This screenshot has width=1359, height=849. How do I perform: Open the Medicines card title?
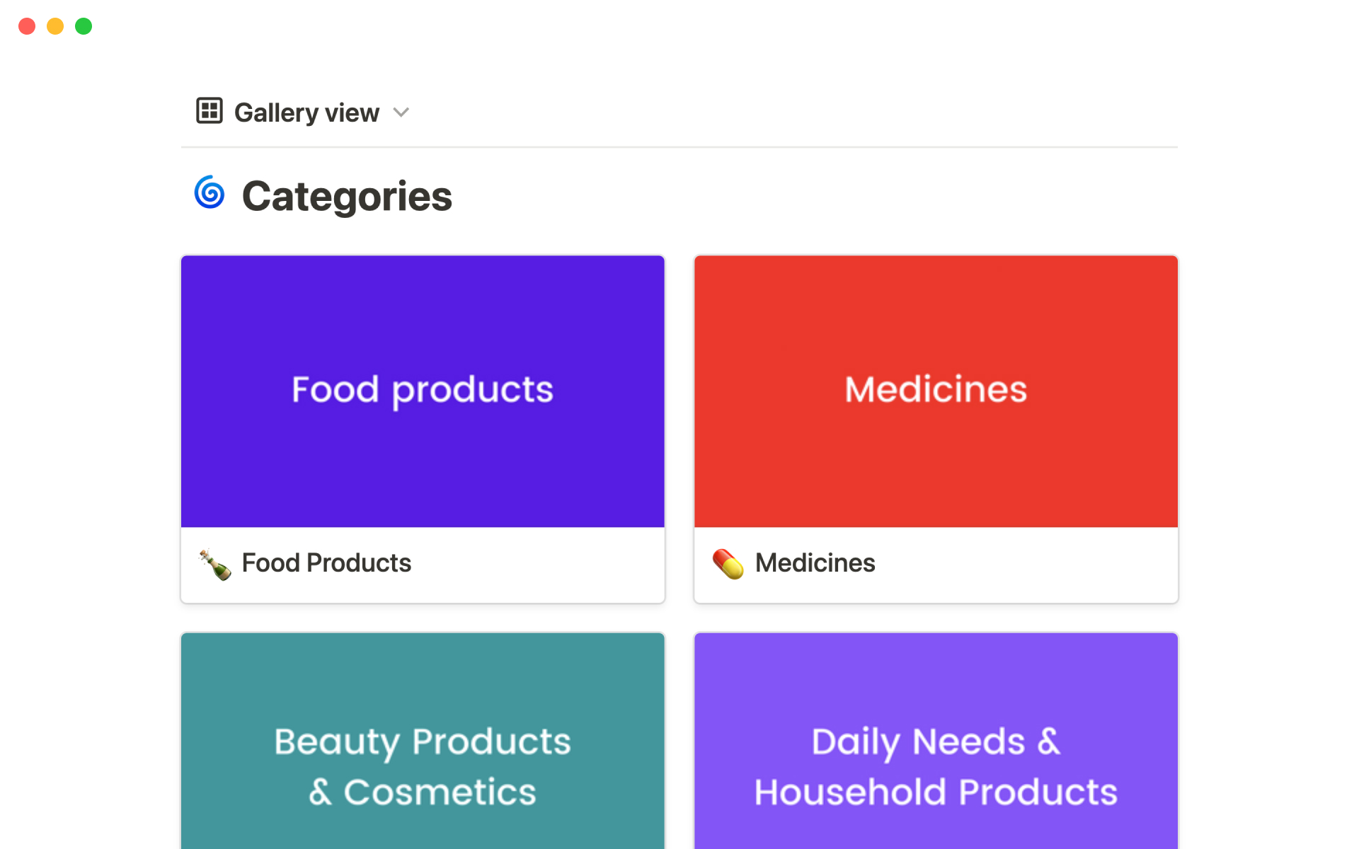click(815, 563)
